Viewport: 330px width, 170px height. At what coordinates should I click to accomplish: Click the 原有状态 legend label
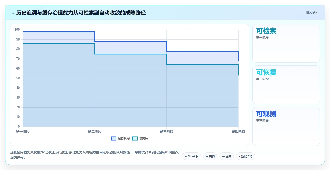[124, 138]
